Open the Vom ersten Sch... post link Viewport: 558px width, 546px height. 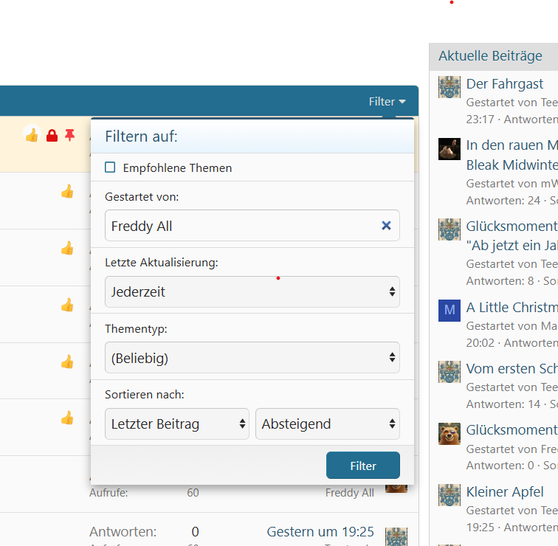512,368
